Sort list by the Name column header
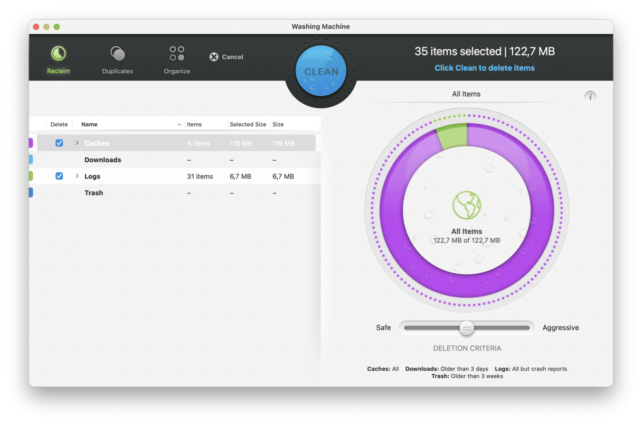The image size is (642, 425). coord(89,124)
